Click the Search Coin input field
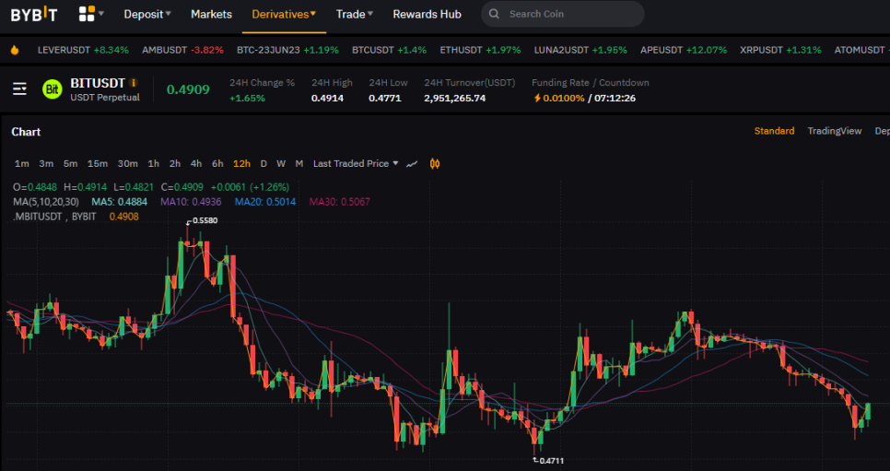 (563, 14)
